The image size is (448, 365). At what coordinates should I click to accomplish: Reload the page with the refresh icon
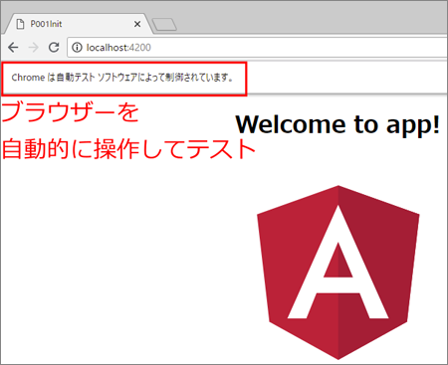click(54, 48)
